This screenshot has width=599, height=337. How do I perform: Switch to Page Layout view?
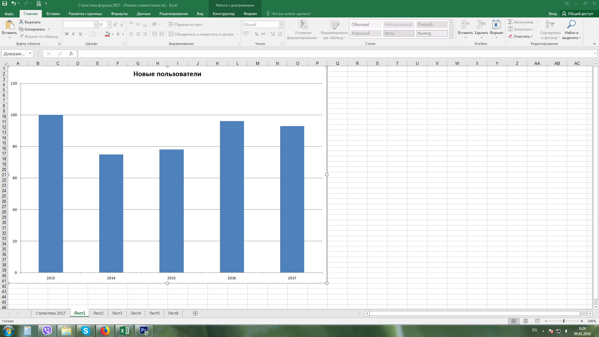point(526,321)
